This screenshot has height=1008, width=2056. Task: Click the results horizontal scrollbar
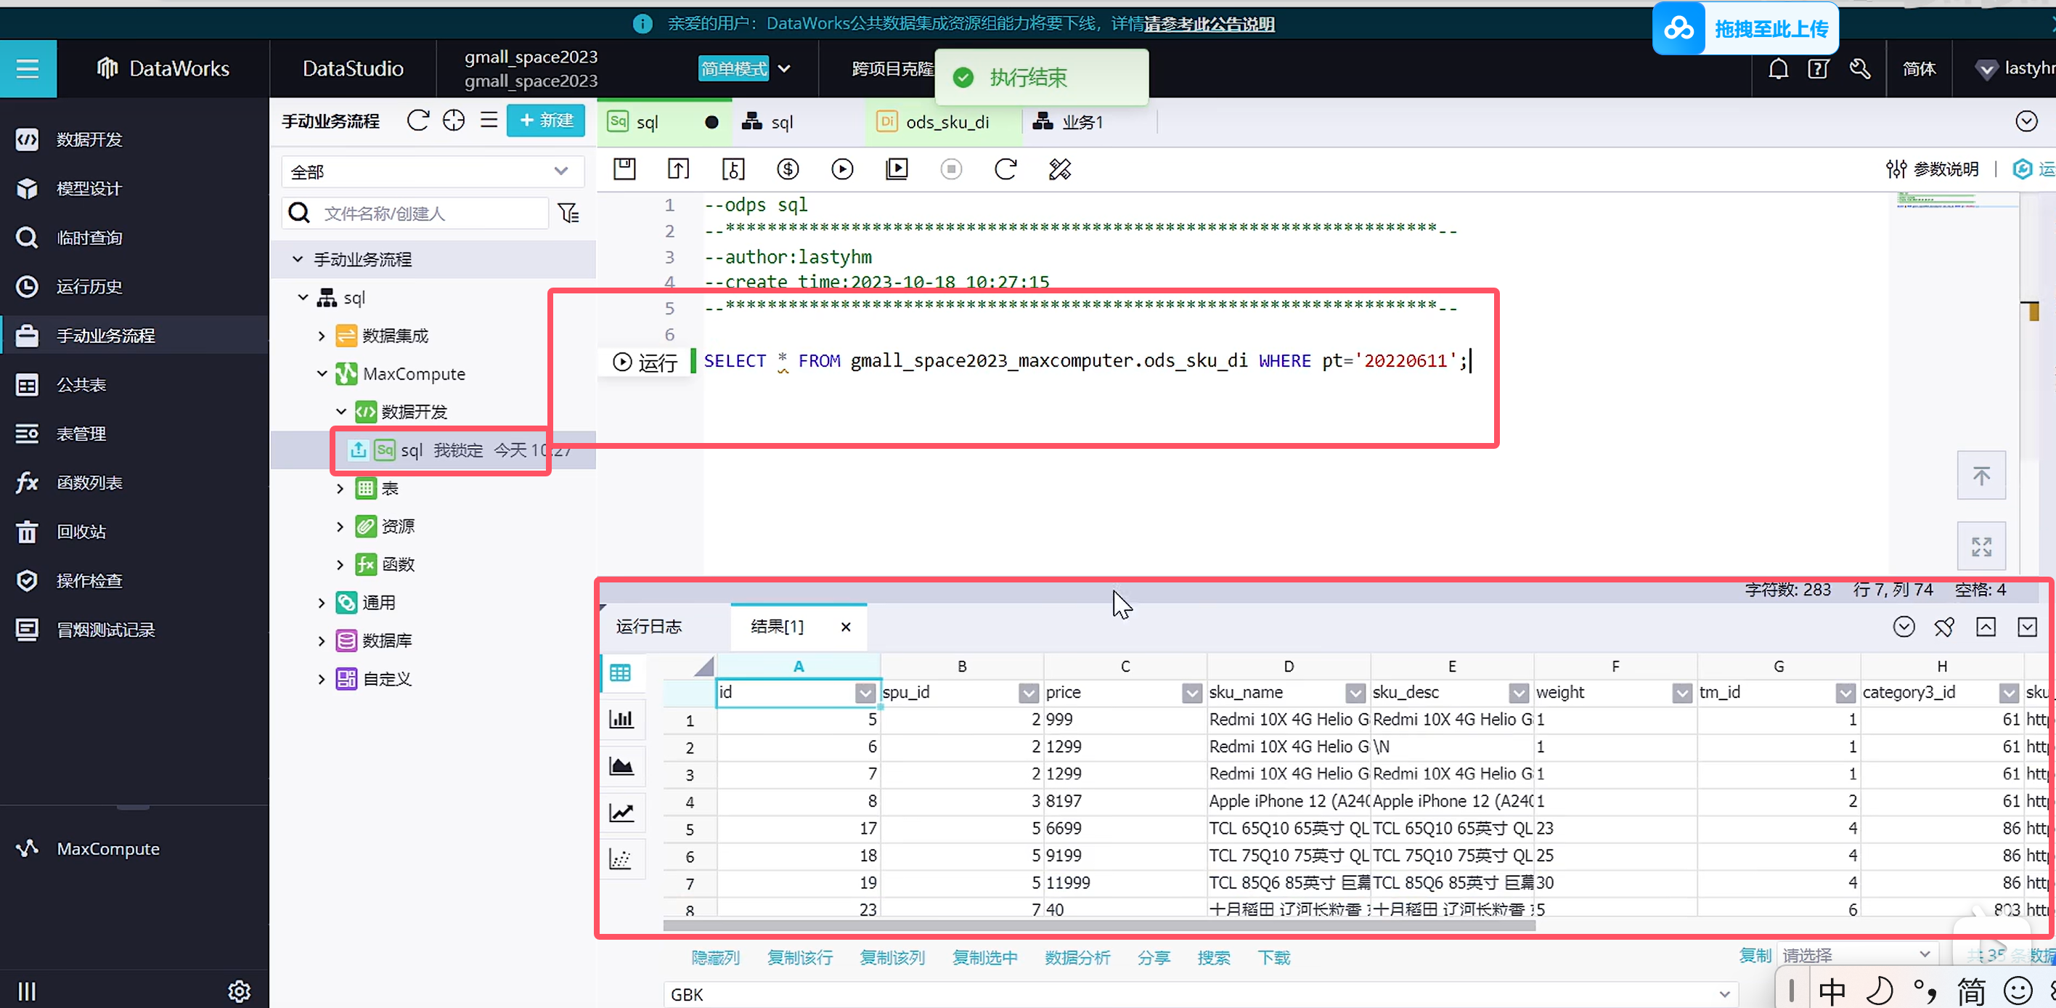pyautogui.click(x=1098, y=926)
